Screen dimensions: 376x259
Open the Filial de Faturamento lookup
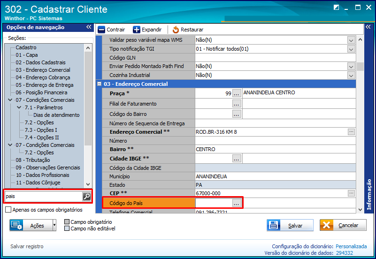[x=237, y=104]
